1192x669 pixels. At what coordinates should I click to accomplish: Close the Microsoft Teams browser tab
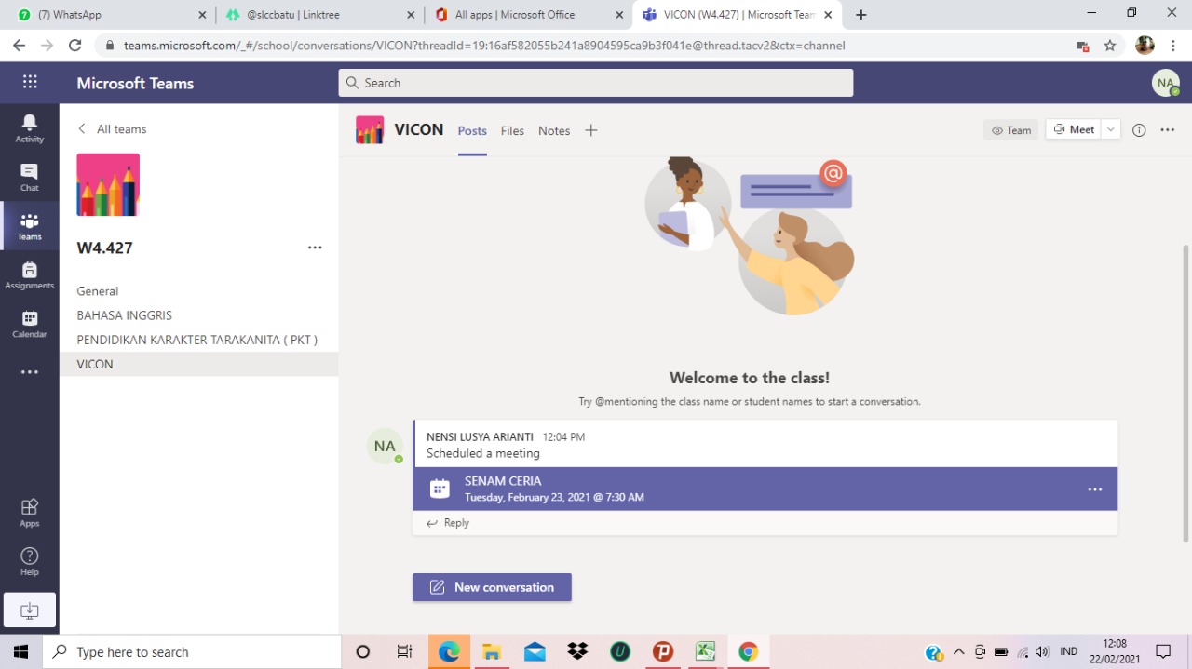pos(828,15)
